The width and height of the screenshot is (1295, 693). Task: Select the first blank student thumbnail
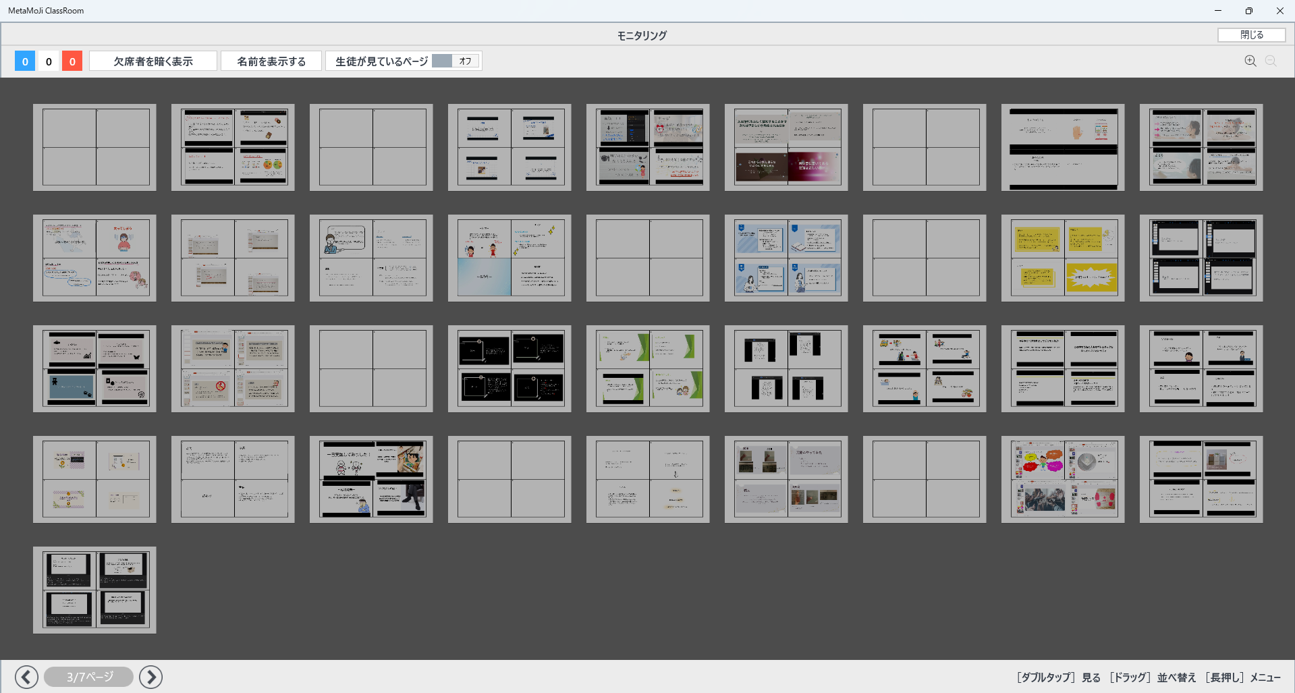pos(94,147)
